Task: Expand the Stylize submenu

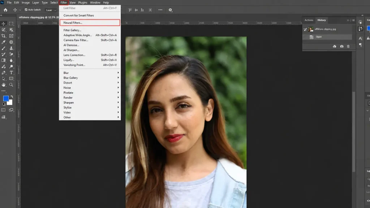Action: (90, 107)
